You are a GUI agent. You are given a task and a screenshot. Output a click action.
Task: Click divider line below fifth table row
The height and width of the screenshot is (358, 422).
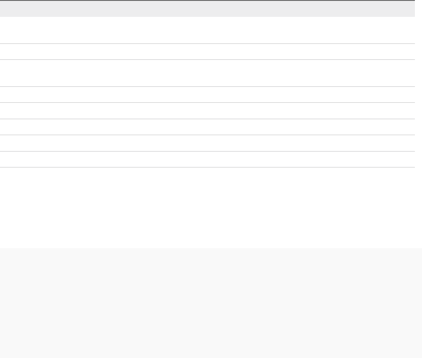[207, 119]
